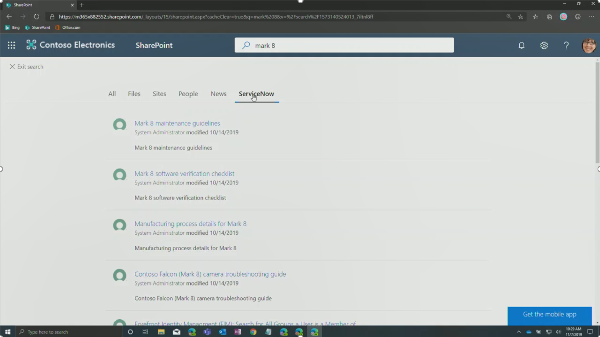The image size is (600, 337).
Task: Click the zoom magnifier in address bar
Action: click(x=509, y=17)
